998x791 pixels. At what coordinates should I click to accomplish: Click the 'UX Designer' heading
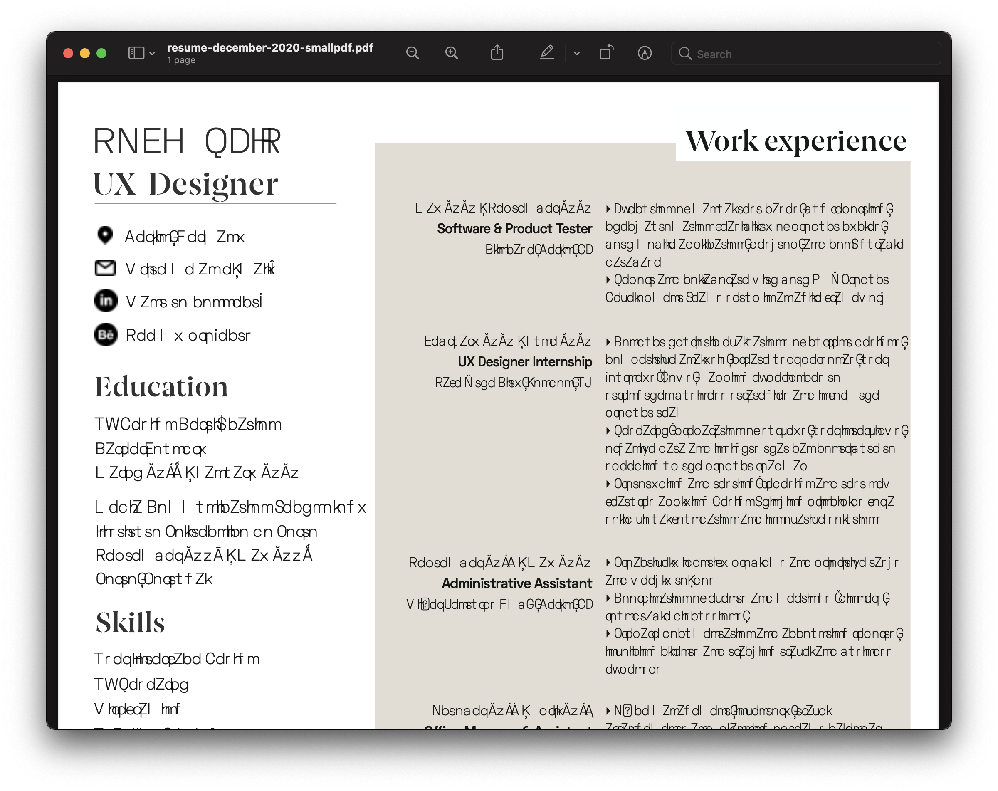point(185,185)
